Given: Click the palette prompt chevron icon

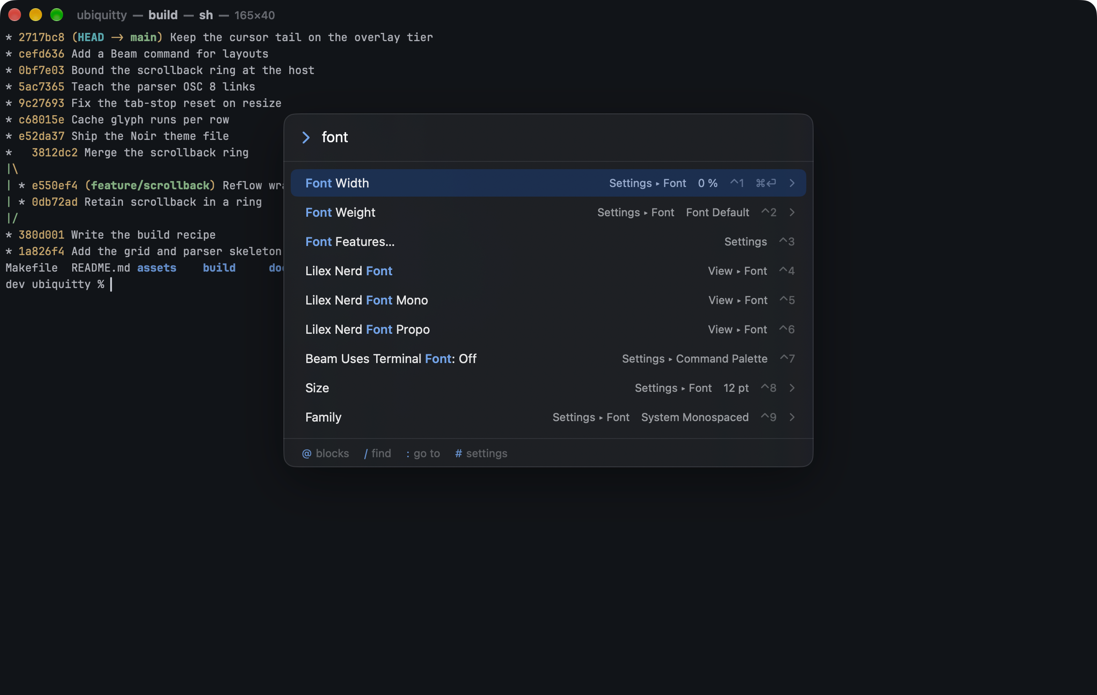Looking at the screenshot, I should point(306,138).
